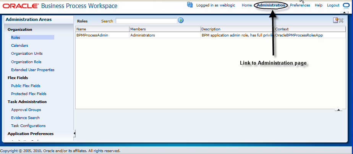This screenshot has width=353, height=154.
Task: Open Evidence Search
Action: pos(25,117)
